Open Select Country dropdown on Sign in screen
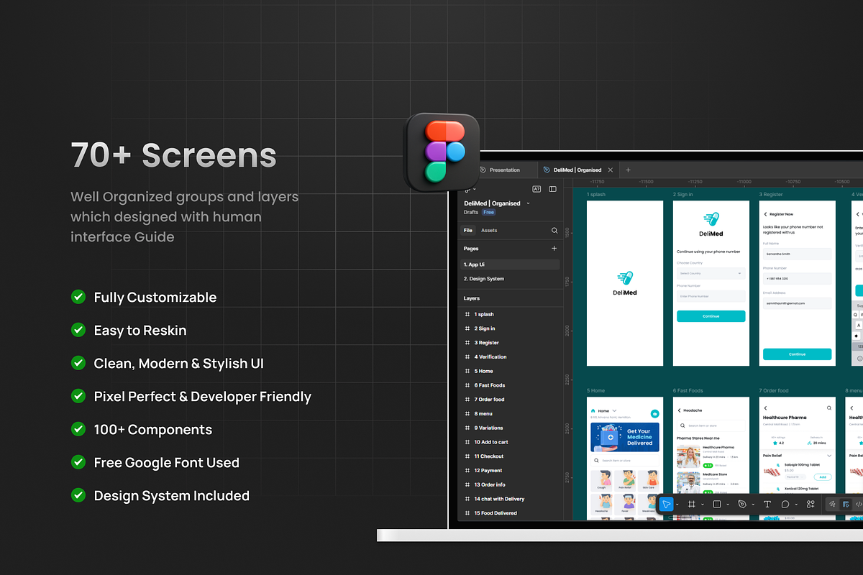This screenshot has width=863, height=575. point(711,273)
